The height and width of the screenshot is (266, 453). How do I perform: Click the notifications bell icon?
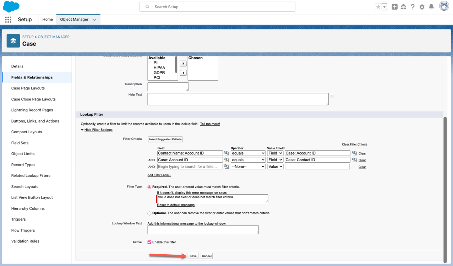(431, 7)
